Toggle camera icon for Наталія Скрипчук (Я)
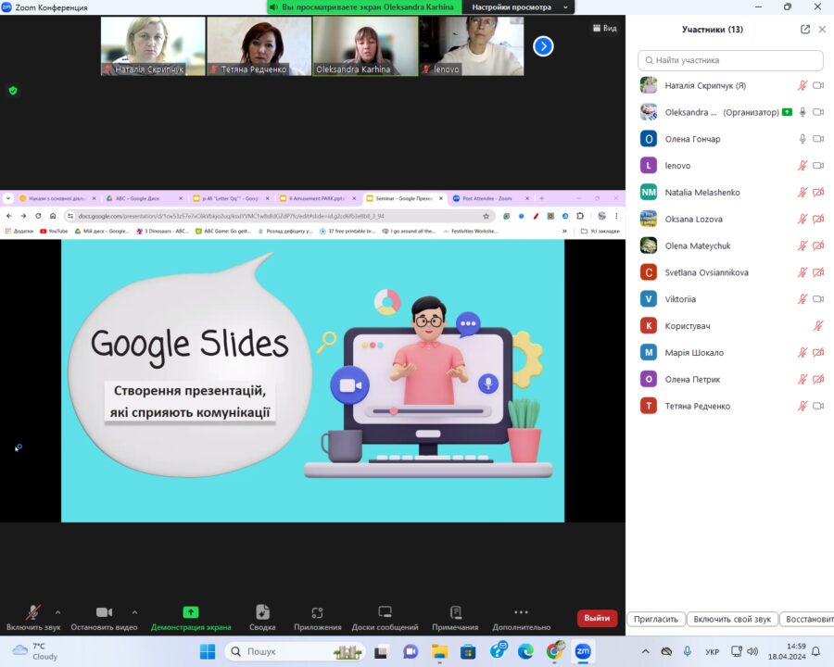 (818, 85)
